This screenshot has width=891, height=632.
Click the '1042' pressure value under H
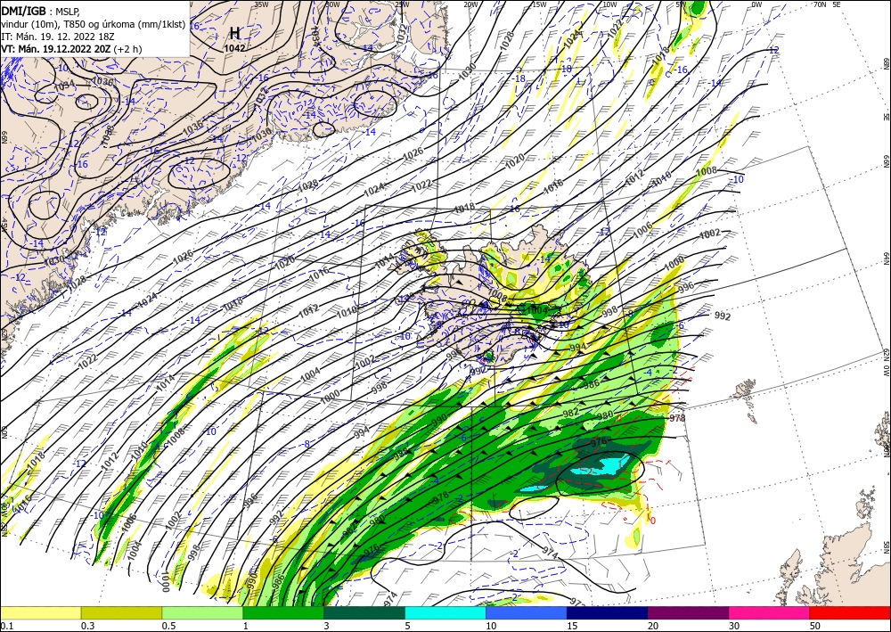click(234, 48)
